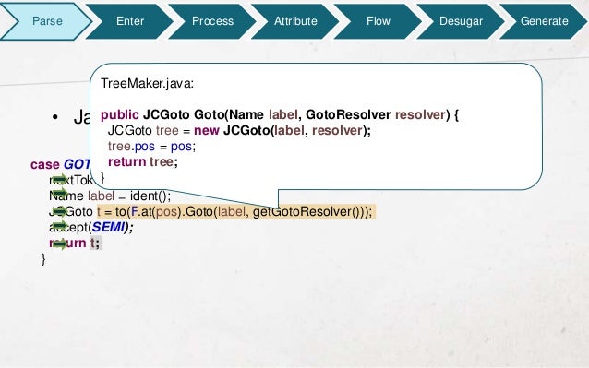The height and width of the screenshot is (368, 589).
Task: Click the 'tree.pos = pos;' line
Action: (151, 147)
